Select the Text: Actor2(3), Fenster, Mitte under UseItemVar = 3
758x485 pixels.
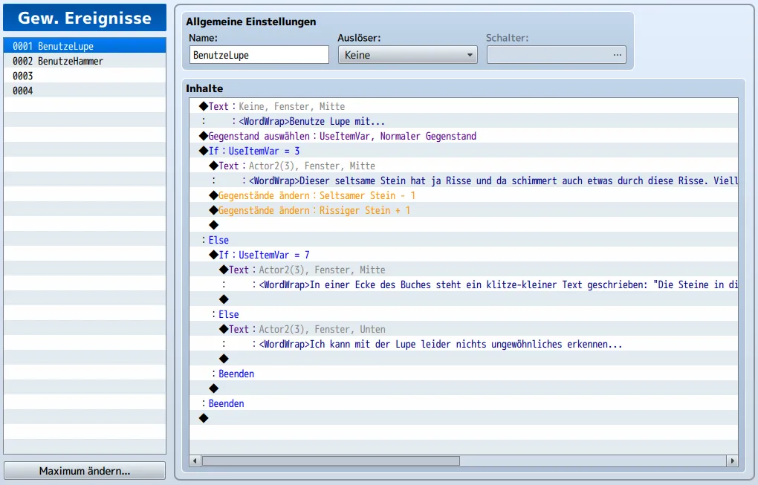464,166
